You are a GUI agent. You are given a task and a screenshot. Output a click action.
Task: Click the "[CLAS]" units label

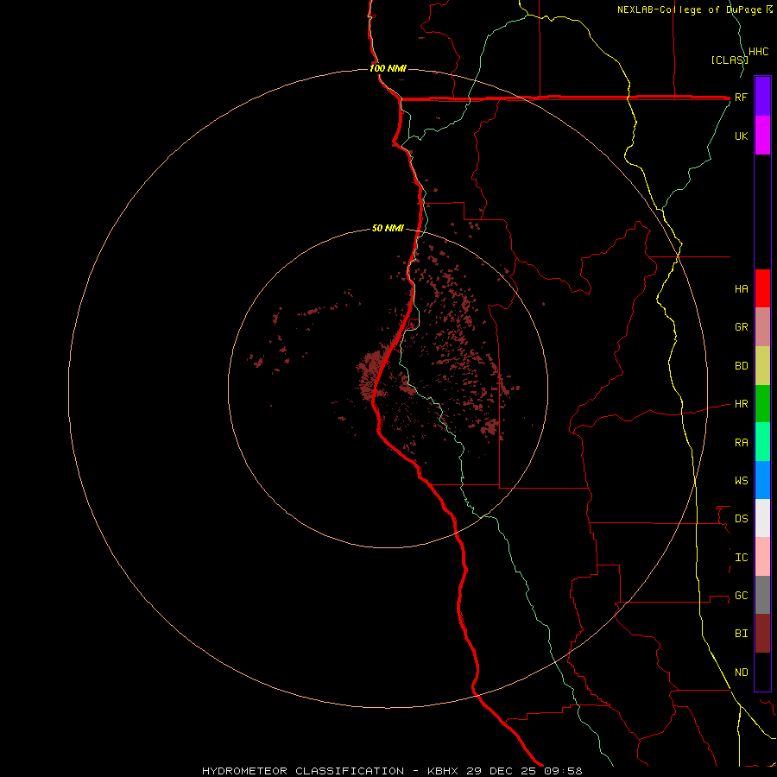tap(729, 60)
